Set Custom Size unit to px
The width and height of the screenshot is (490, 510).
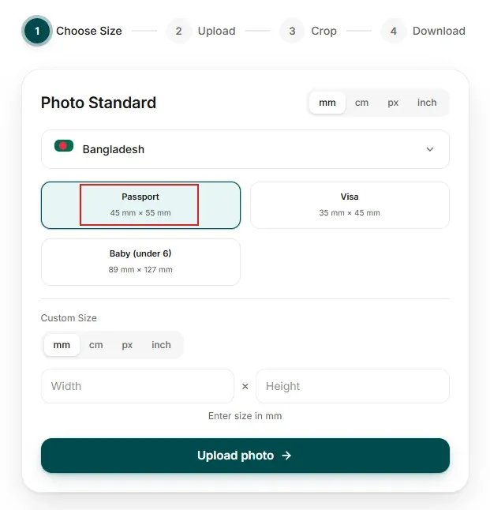pos(127,345)
